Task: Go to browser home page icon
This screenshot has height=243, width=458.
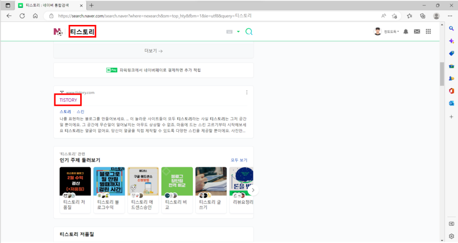Action: pos(35,16)
